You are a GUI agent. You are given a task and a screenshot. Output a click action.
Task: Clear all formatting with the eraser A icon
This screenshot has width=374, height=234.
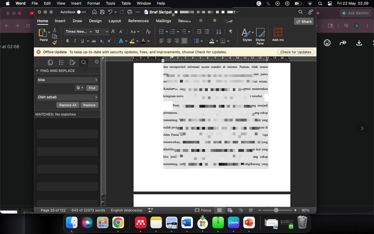(x=148, y=32)
